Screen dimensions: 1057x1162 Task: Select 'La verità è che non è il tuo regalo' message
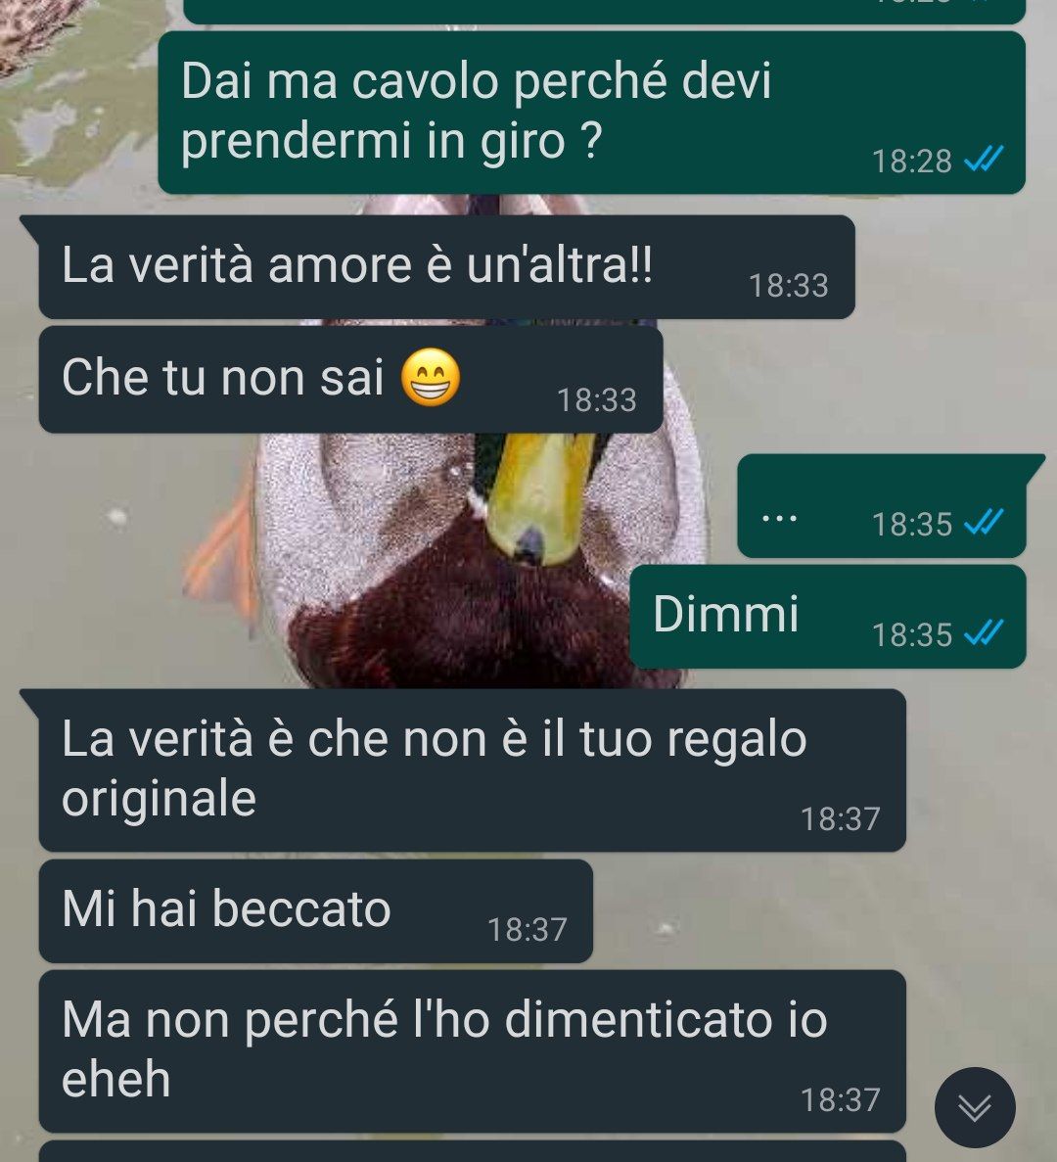472,770
